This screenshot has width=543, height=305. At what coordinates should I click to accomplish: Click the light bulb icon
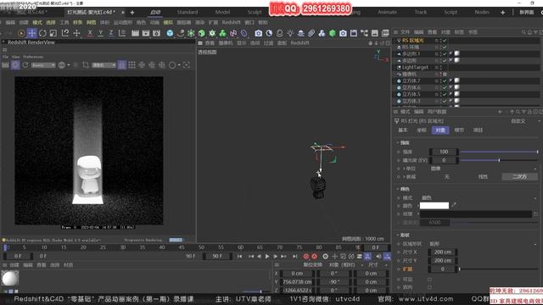tap(290, 33)
